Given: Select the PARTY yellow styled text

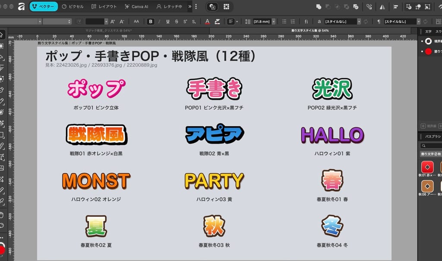Looking at the screenshot, I should click(x=214, y=181).
